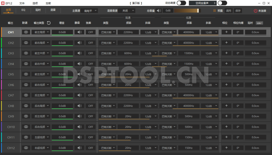
Task: Toggle CH2 solo OFF button
Action: (x=90, y=42)
